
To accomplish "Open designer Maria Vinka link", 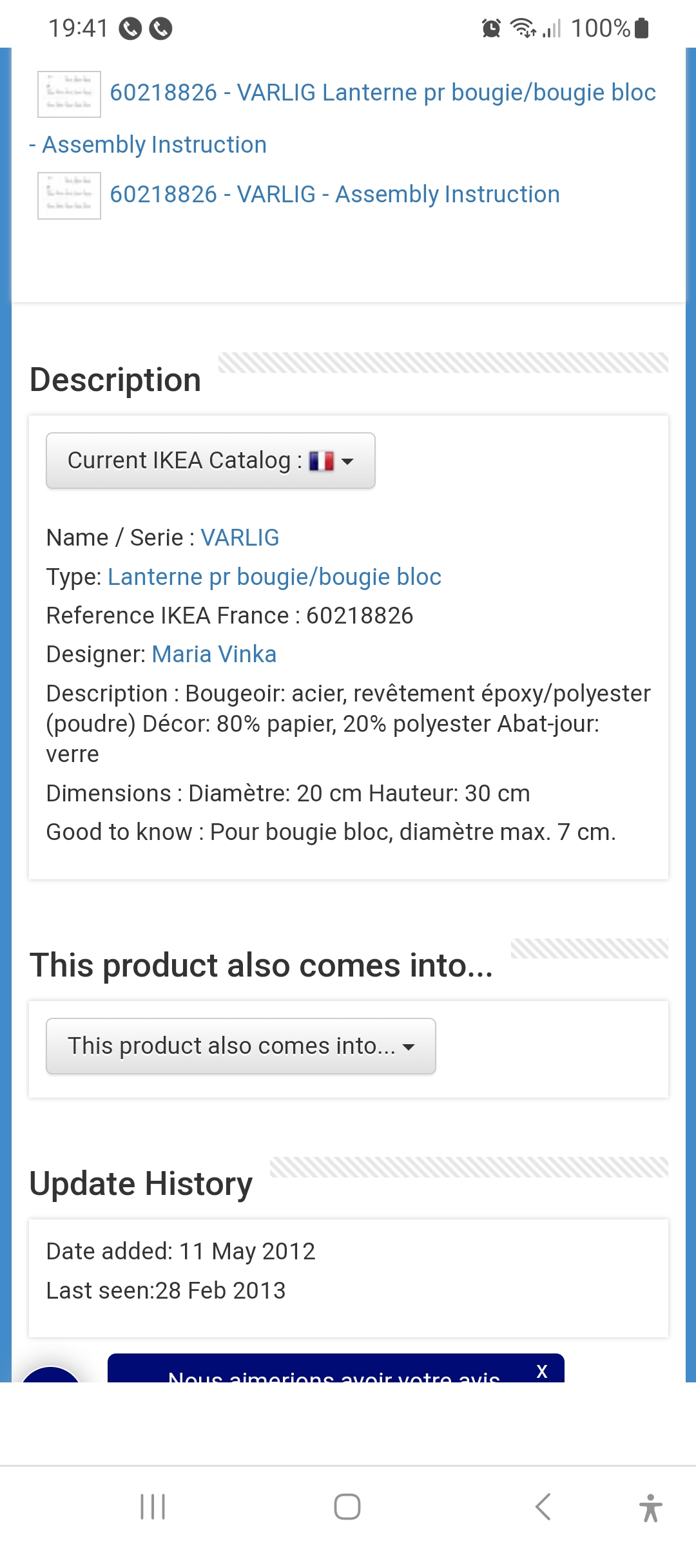I will coord(214,654).
